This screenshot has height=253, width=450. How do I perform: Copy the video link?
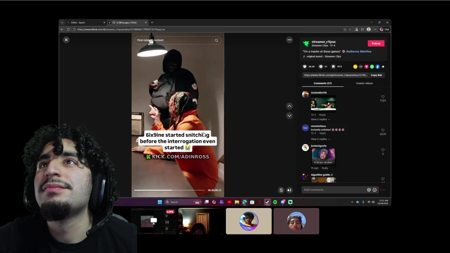click(x=376, y=75)
